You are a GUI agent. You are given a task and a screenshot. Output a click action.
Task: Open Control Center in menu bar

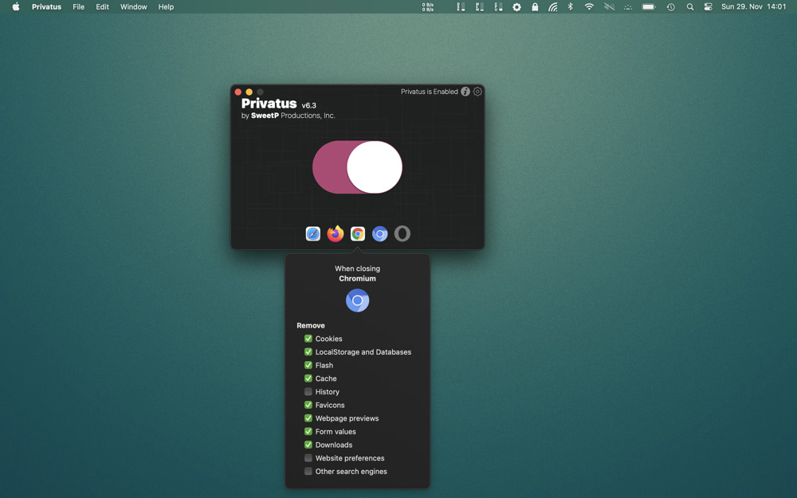point(708,6)
